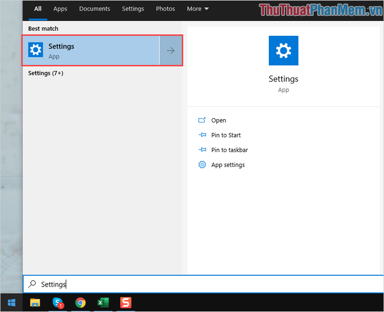Screen dimensions: 384x312
Task: Click the large Settings gear tile in preview pane
Action: 284,51
